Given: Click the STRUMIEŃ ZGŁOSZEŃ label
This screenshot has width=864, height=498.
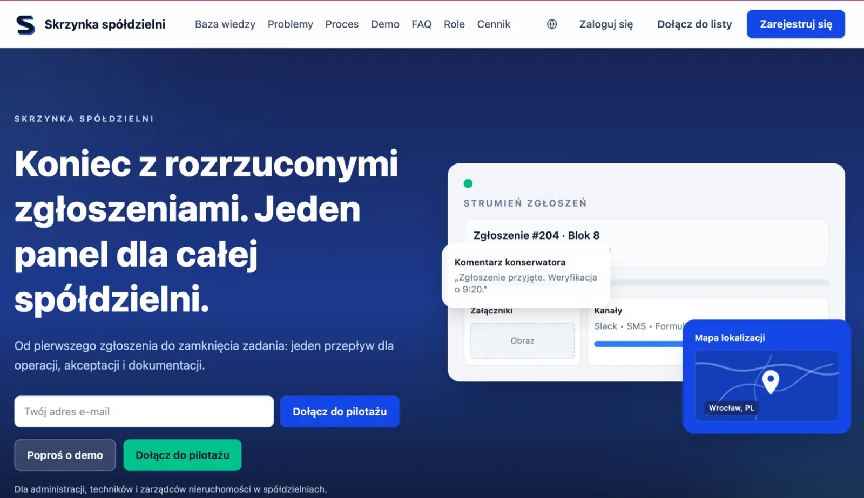Looking at the screenshot, I should [x=525, y=203].
